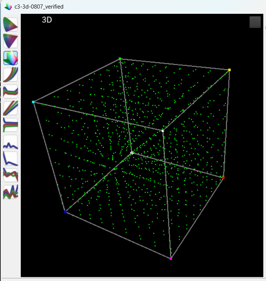Open the single blue peak line chart
The width and height of the screenshot is (266, 281).
(10, 142)
